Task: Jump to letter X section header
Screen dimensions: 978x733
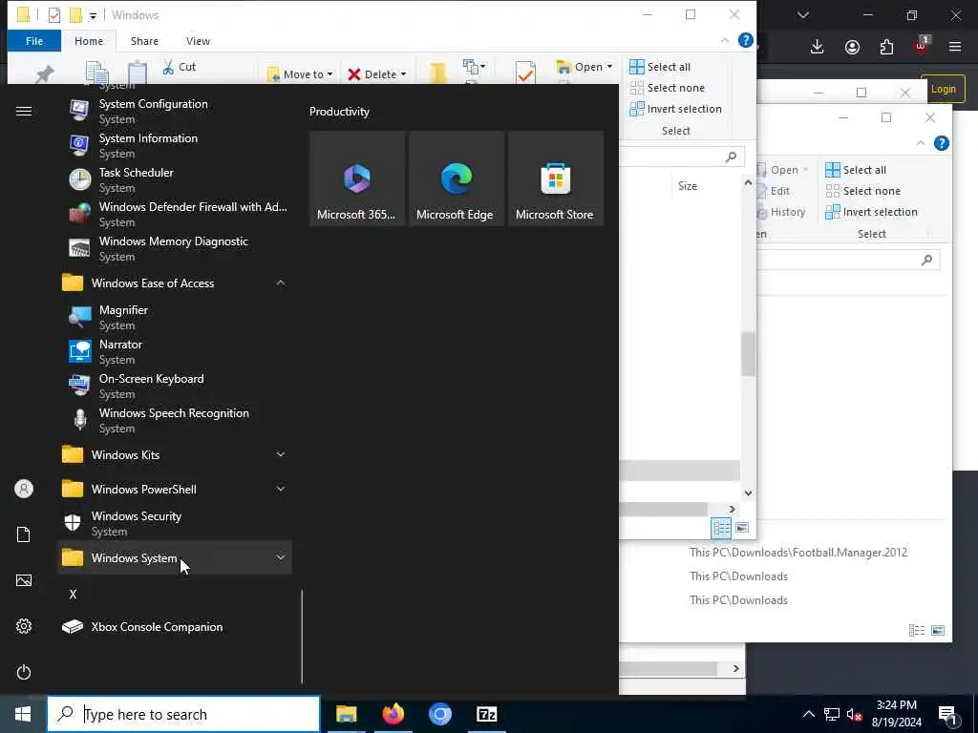Action: (73, 594)
